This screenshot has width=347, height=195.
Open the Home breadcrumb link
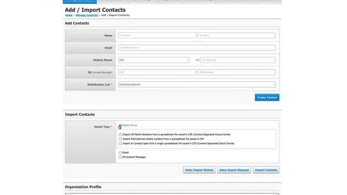click(x=69, y=15)
